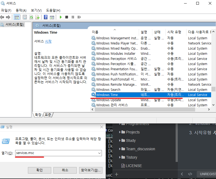
Task: Open the LICENSE file in sidebar
Action: click(x=134, y=166)
